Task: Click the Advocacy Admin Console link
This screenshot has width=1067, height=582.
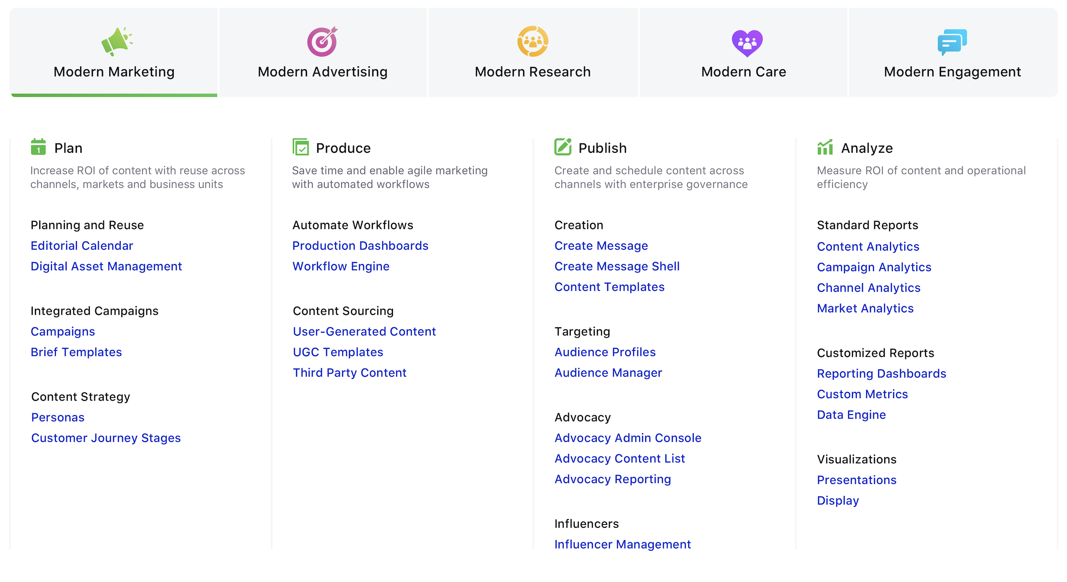Action: pyautogui.click(x=628, y=437)
